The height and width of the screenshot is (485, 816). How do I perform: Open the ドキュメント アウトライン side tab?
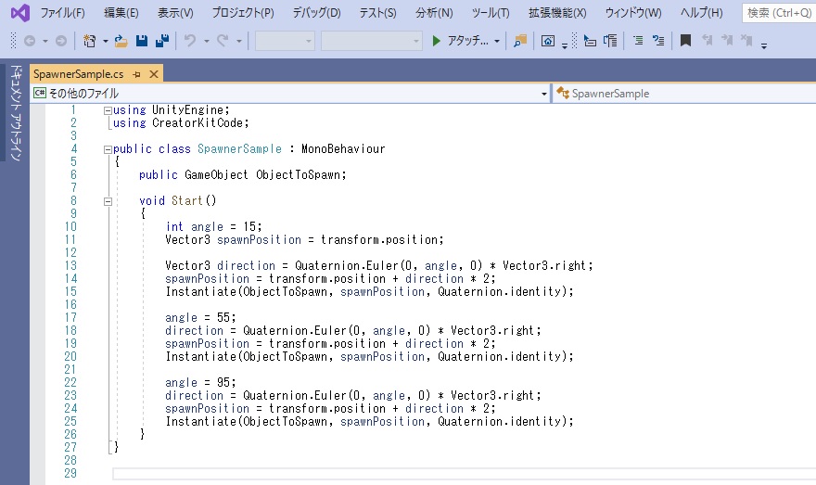coord(16,112)
